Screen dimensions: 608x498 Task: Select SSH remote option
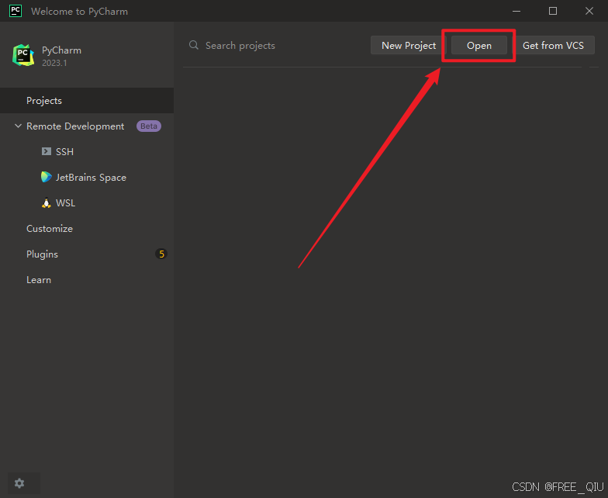64,152
